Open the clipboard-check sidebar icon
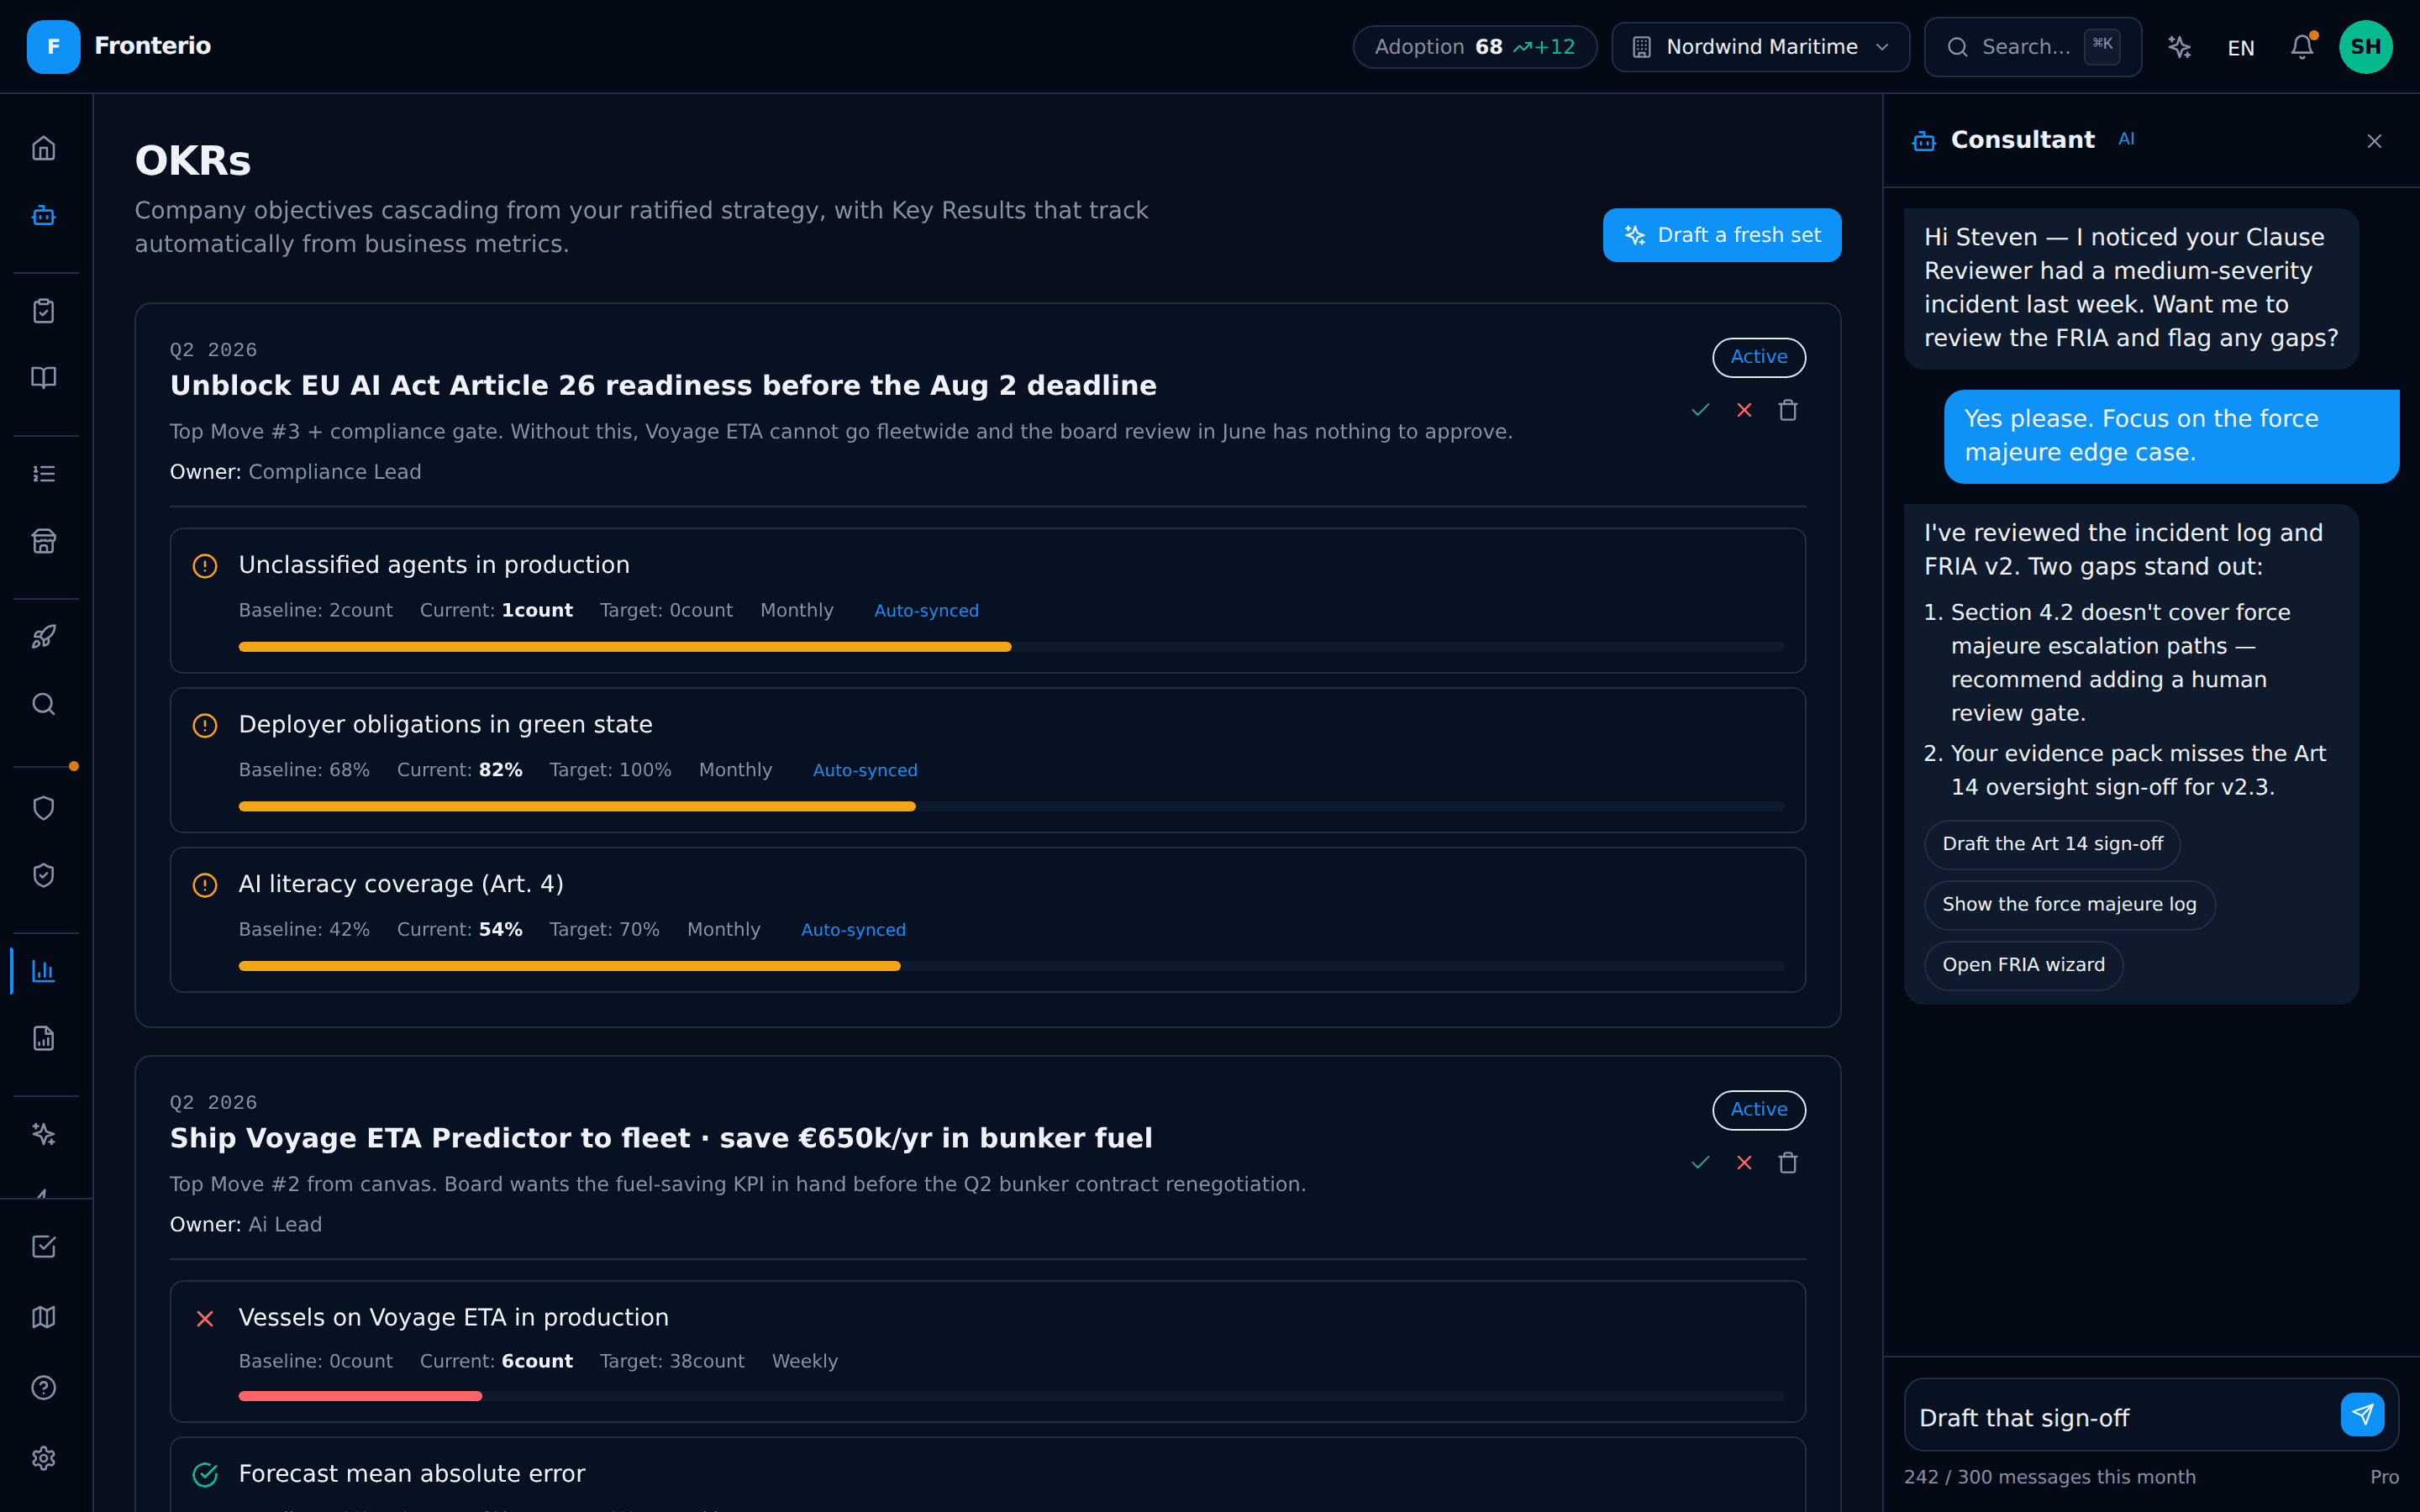Image resolution: width=2420 pixels, height=1512 pixels. coord(43,311)
